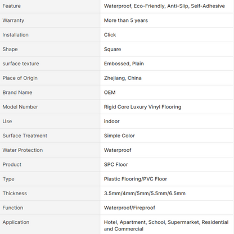Select the Shape value 'Square'

[112, 49]
